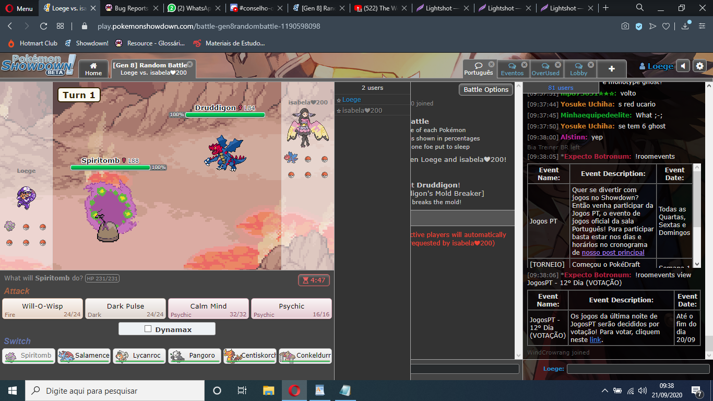Go back in browser history
713x401 pixels.
pyautogui.click(x=10, y=26)
